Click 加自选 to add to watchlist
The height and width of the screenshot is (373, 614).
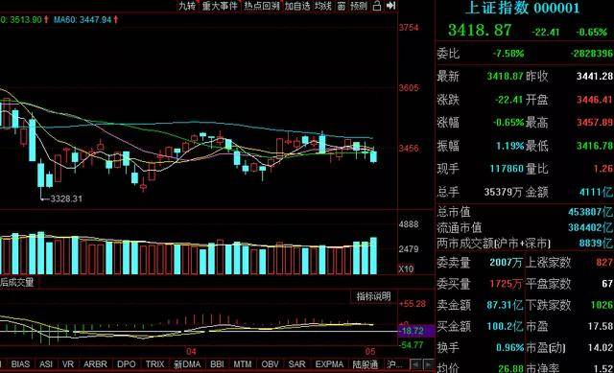coord(297,6)
